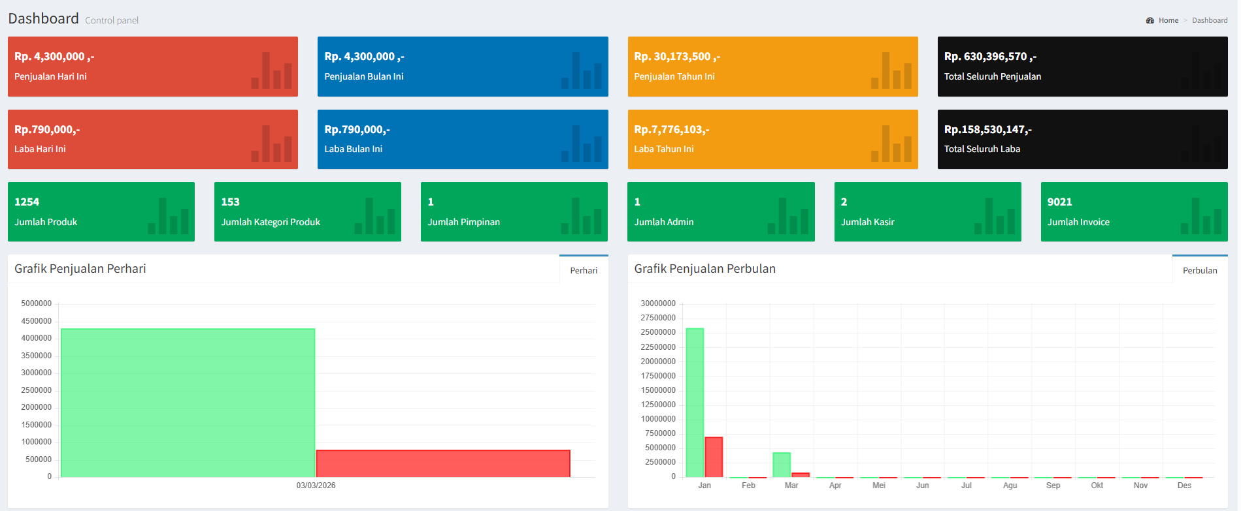Click bar chart icon in Jumlah Produk card
Image resolution: width=1241 pixels, height=511 pixels.
tap(168, 216)
